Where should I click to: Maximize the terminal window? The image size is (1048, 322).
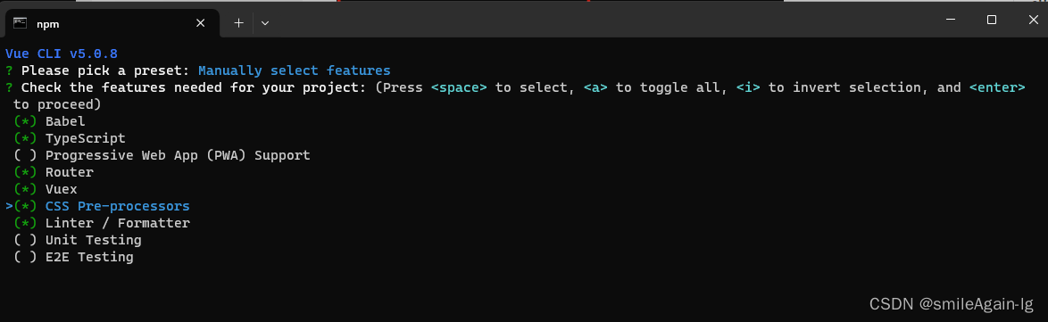coord(992,20)
